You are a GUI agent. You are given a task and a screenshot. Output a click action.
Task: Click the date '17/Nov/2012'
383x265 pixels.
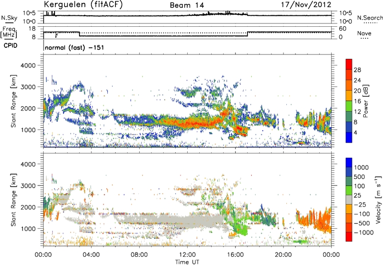(x=306, y=5)
